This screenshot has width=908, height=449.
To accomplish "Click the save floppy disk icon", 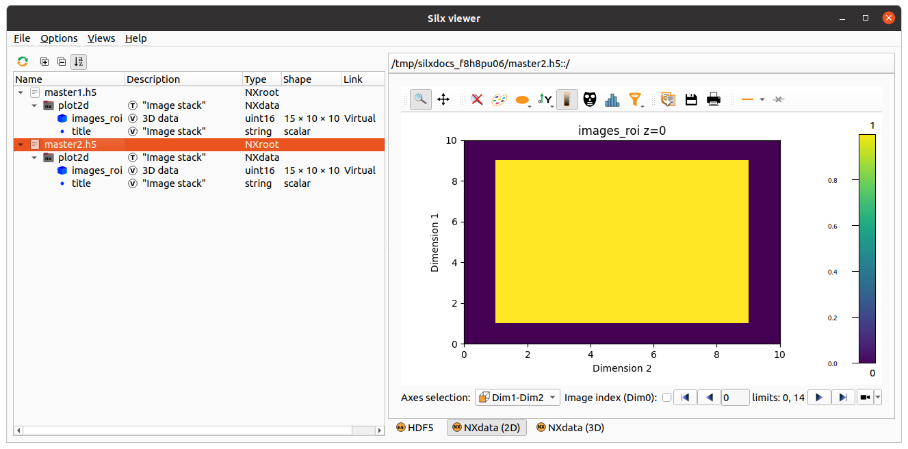I will tap(691, 100).
